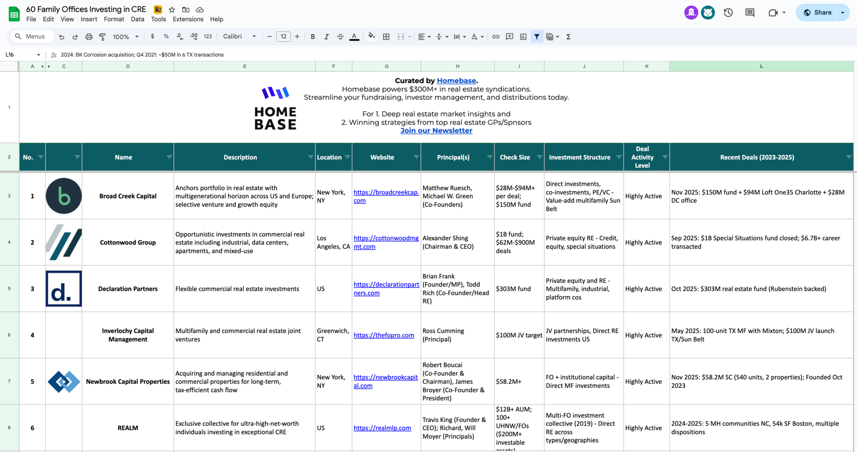Click the print icon in toolbar

coord(89,37)
